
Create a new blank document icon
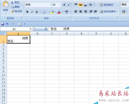pyautogui.click(x=20, y=24)
